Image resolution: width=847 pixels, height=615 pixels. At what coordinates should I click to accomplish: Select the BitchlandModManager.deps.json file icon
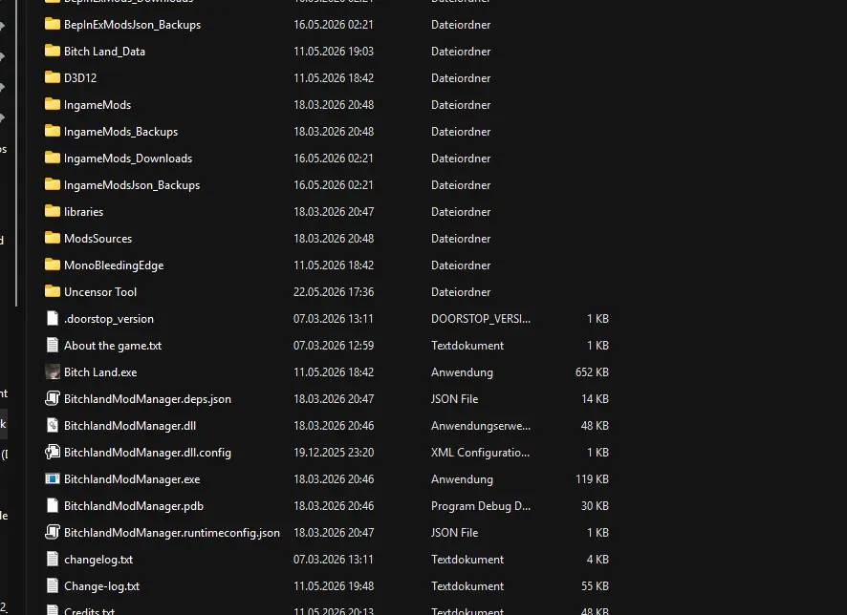point(53,398)
